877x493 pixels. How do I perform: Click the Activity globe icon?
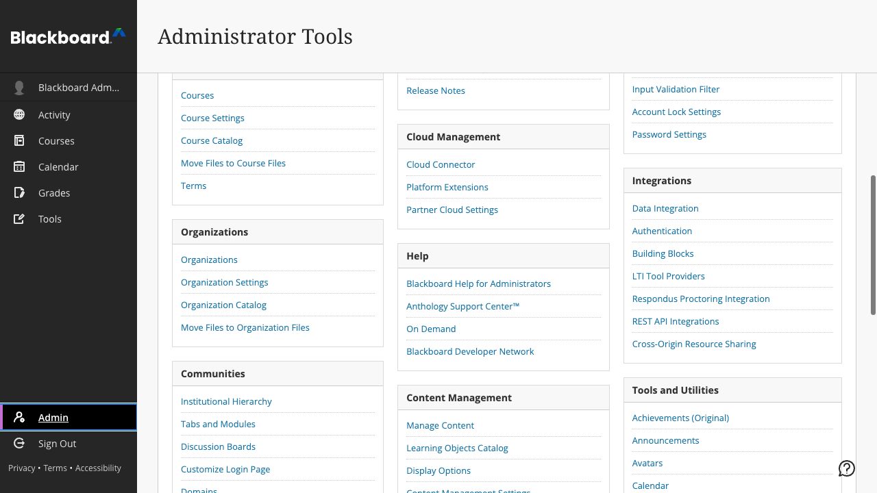pos(19,114)
